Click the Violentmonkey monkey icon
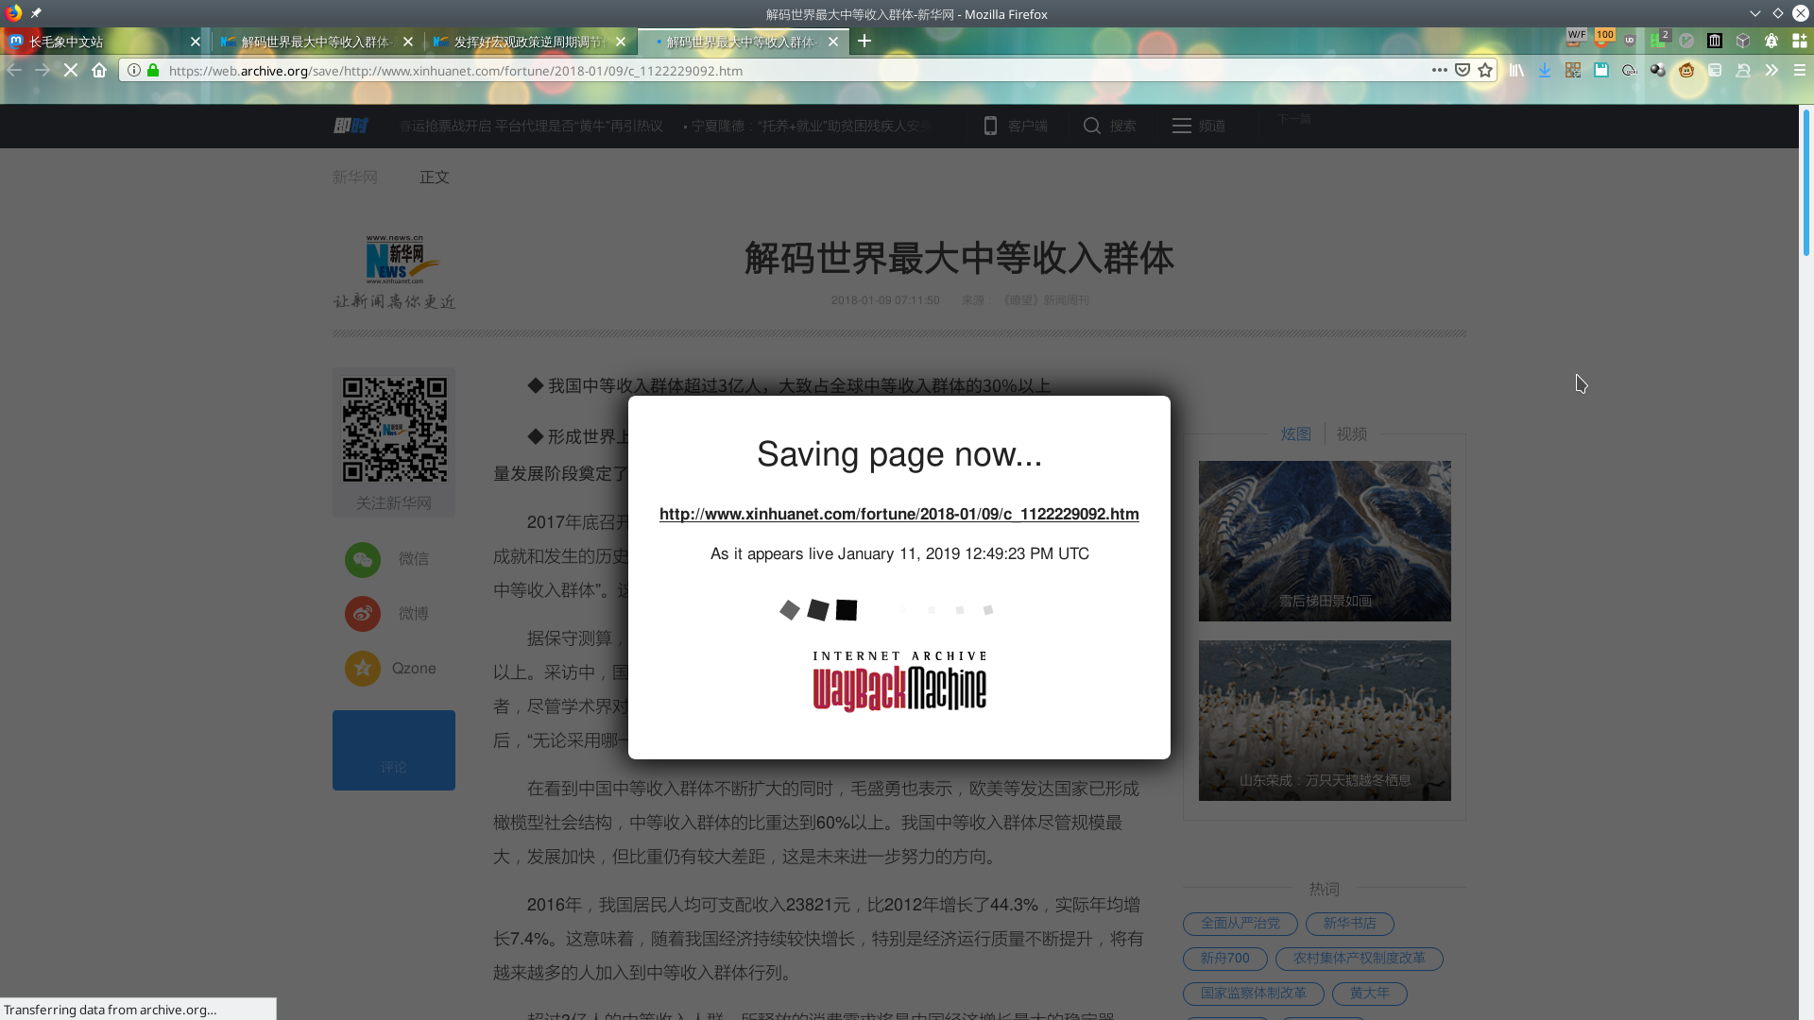Screen dimensions: 1814x1020 [x=1686, y=71]
